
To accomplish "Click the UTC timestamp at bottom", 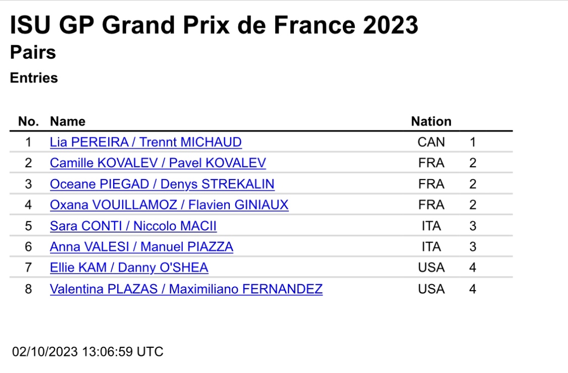I will pyautogui.click(x=88, y=352).
